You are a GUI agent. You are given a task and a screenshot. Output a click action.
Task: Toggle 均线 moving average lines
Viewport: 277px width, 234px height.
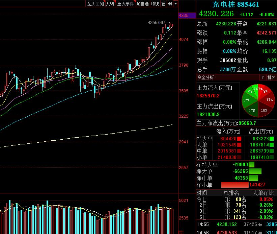(x=155, y=4)
